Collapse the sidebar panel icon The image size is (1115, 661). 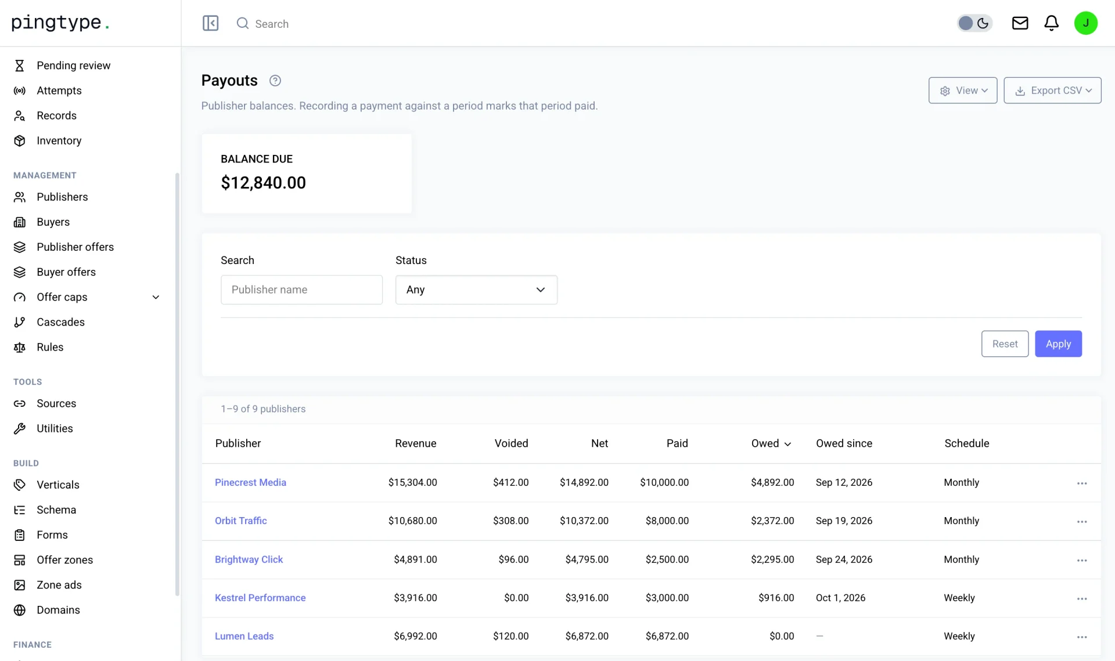210,23
